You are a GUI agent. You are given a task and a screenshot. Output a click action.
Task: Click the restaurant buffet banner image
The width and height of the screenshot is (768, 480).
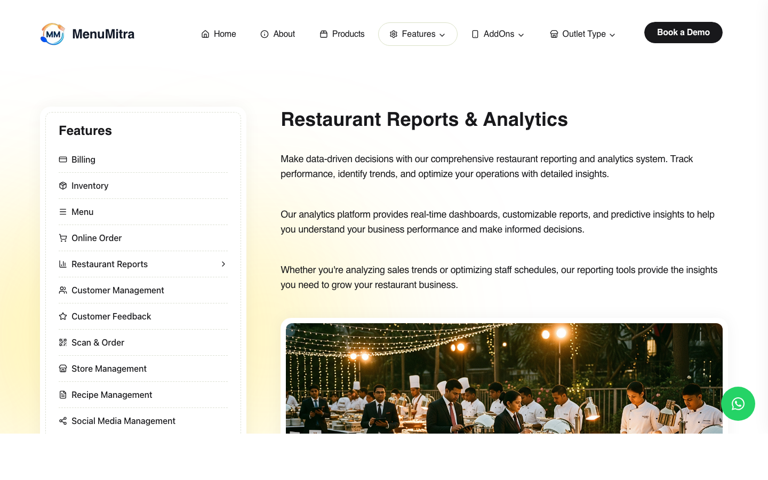point(504,379)
